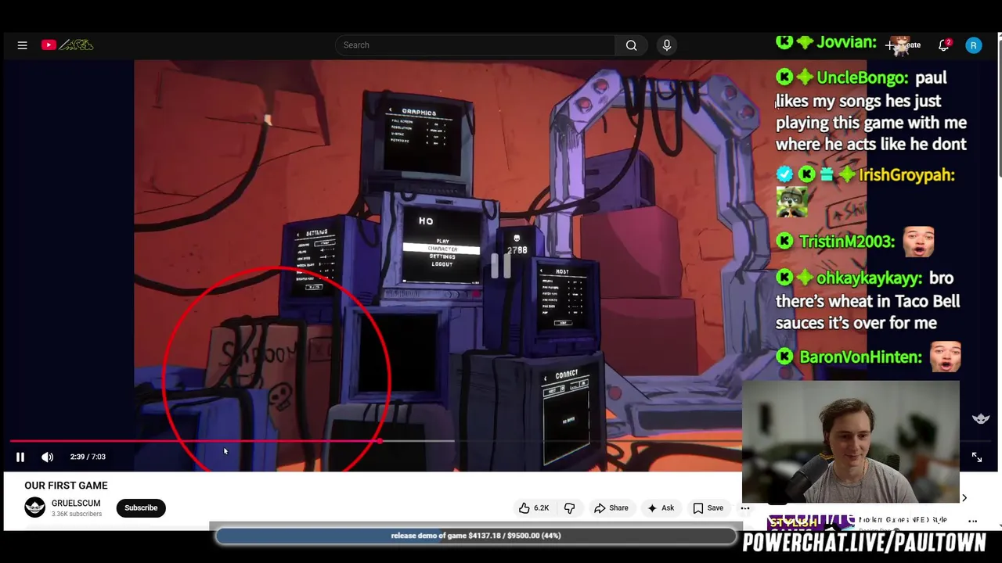Click the streamer webcam overlay

click(851, 442)
